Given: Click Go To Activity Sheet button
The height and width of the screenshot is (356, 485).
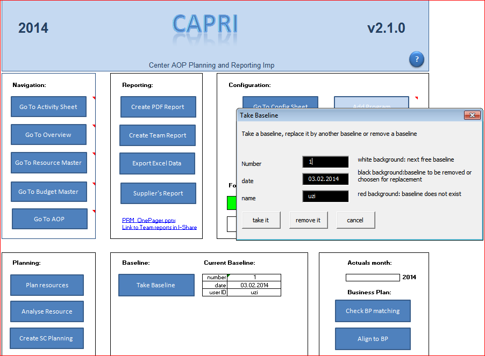Looking at the screenshot, I should (48, 107).
